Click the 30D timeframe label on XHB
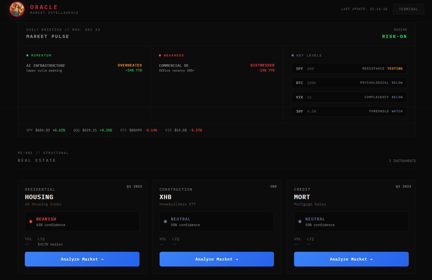 click(273, 187)
